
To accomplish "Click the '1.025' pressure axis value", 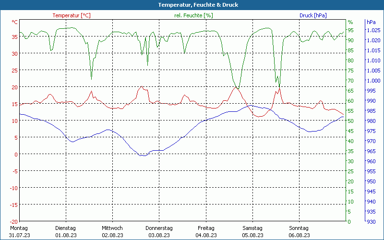I will (374, 30).
